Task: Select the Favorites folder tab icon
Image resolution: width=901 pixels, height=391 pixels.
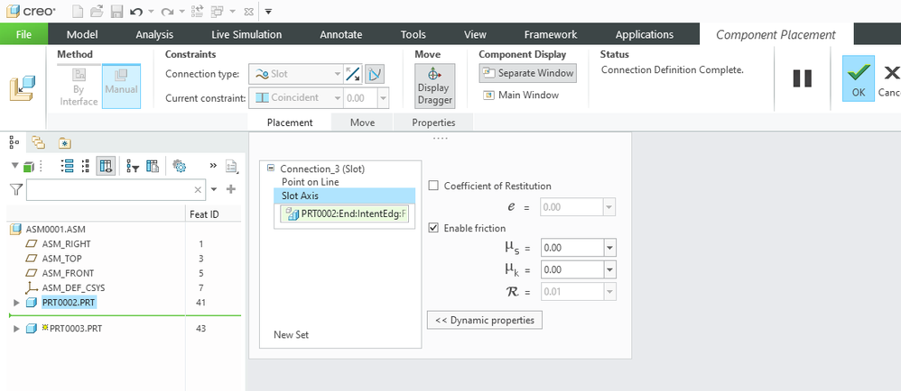Action: [65, 142]
